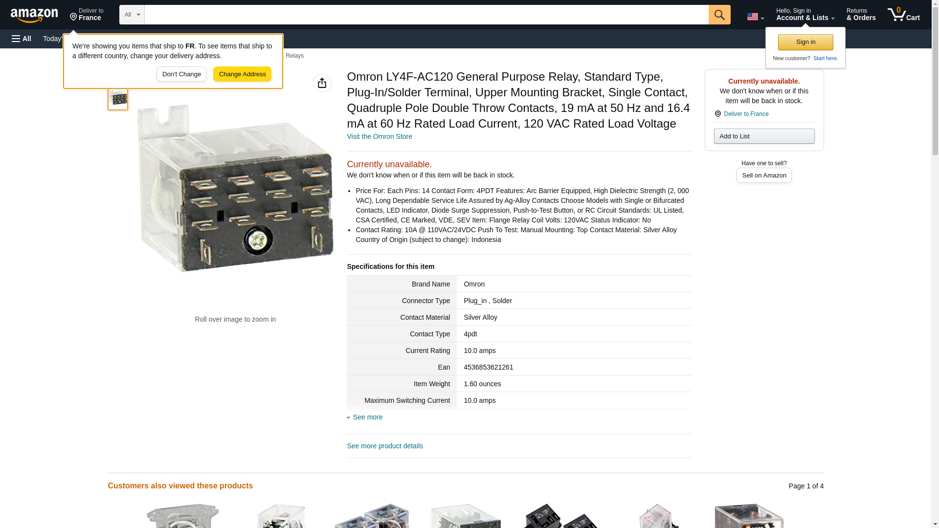Click the Amazon logo
Screen dimensions: 939x528
(34, 15)
